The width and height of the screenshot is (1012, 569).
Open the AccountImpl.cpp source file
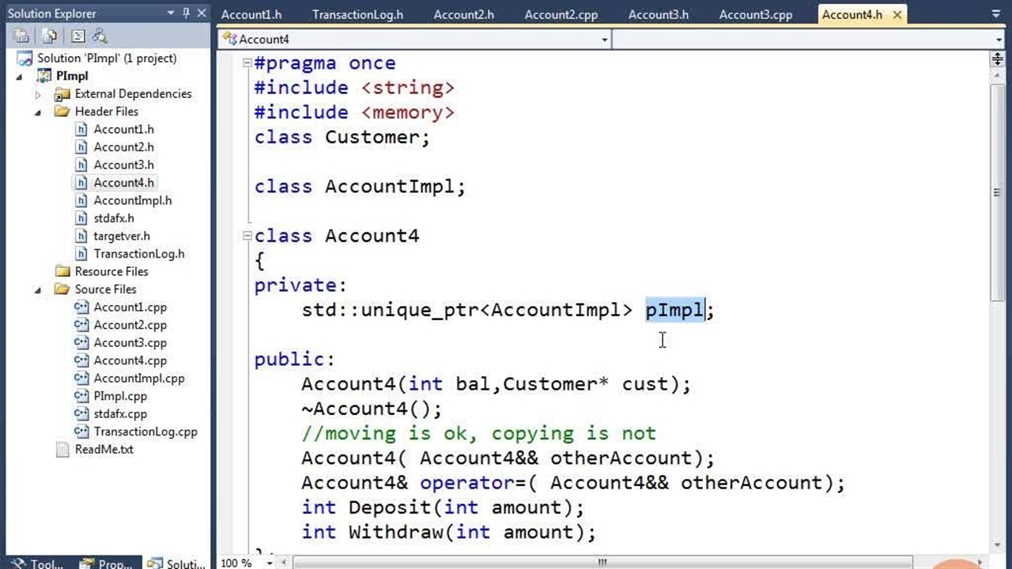pos(139,378)
